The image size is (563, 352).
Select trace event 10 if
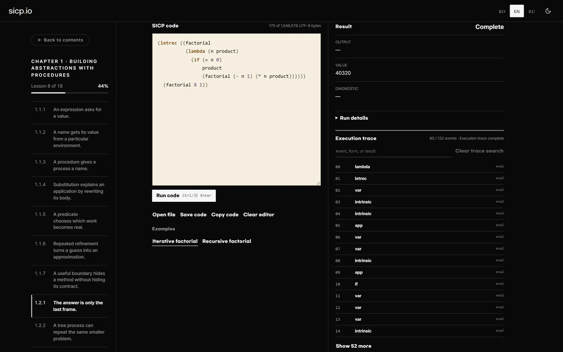[x=419, y=284]
